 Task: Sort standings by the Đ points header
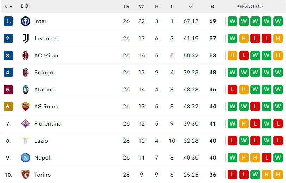[x=212, y=6]
